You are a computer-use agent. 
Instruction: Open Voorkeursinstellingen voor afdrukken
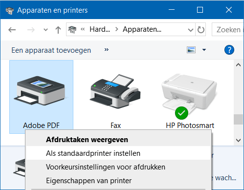(118, 167)
